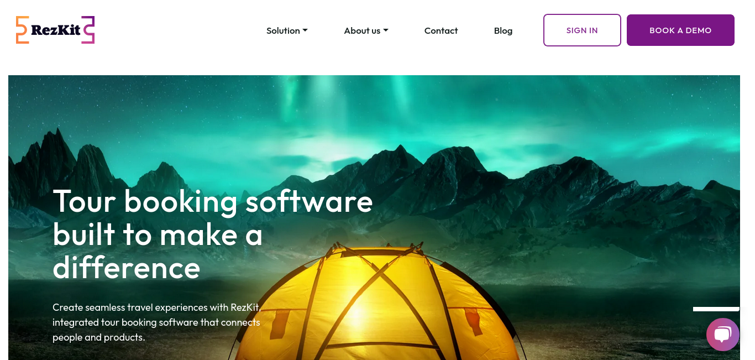
Task: Click the BOOK A DEMO button
Action: [680, 30]
